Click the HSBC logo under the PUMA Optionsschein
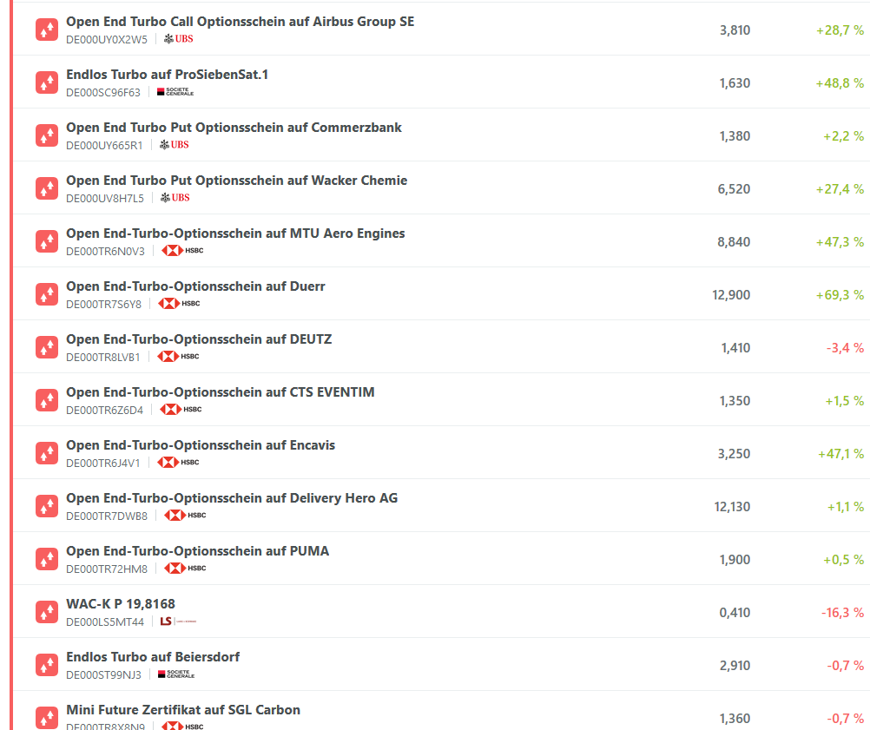 point(185,569)
